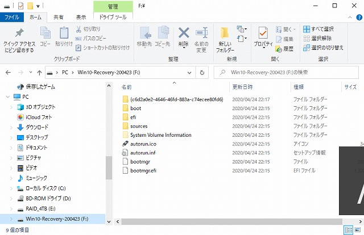This screenshot has width=364, height=235.
Task: Select iCloud フォト in navigation pane
Action: (34, 117)
